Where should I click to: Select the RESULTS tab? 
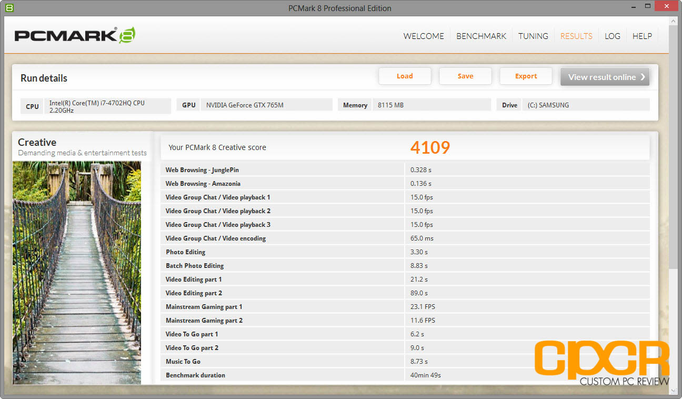pos(576,36)
